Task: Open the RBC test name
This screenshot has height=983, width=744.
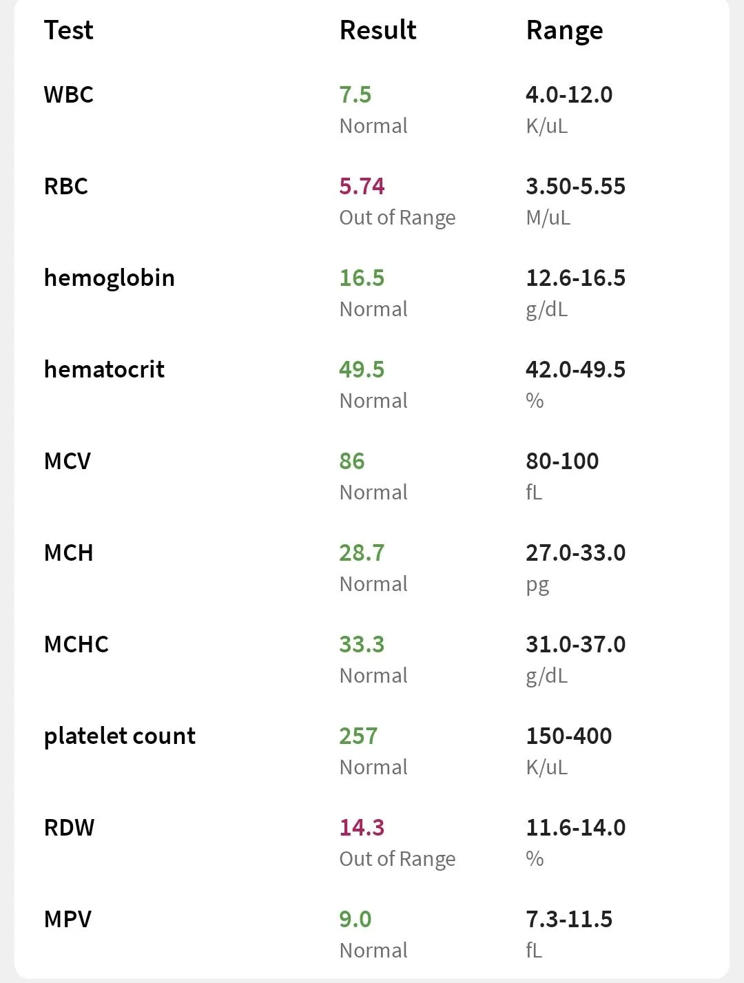Action: (66, 187)
